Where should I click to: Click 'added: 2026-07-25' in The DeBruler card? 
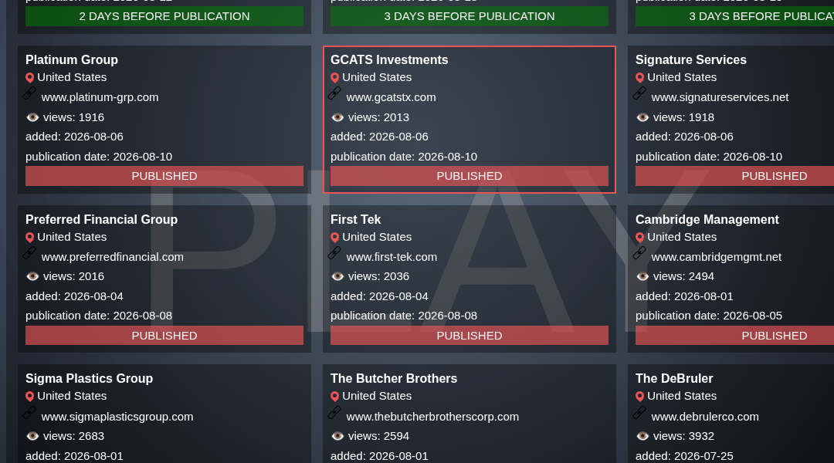pyautogui.click(x=684, y=456)
